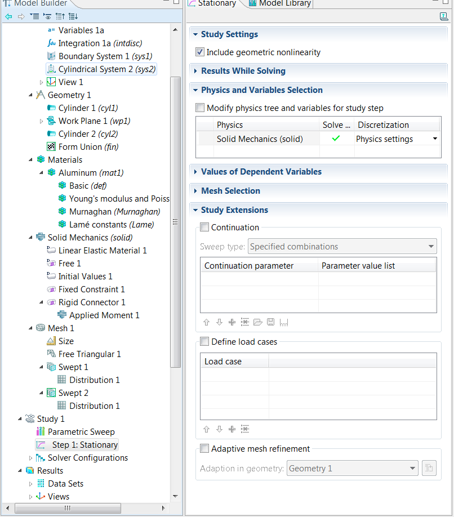Expand the Solver Configurations tree node
Image resolution: width=454 pixels, height=517 pixels.
31,458
